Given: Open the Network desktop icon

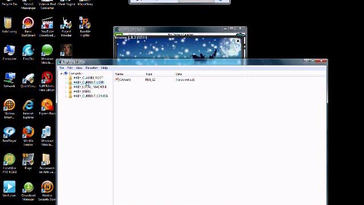Looking at the screenshot, I should [x=9, y=80].
